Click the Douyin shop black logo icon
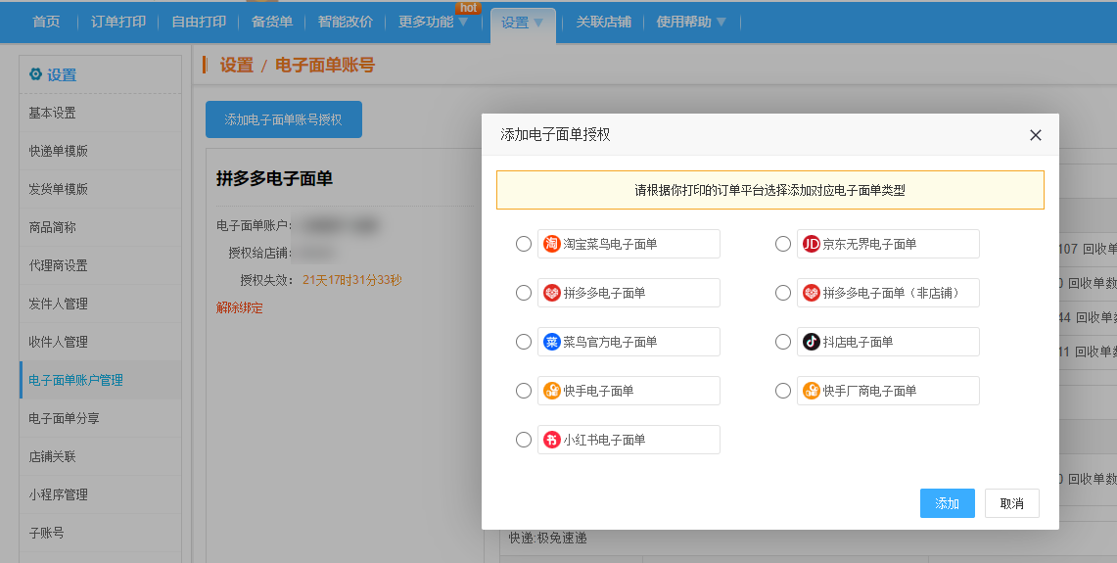 pos(812,342)
